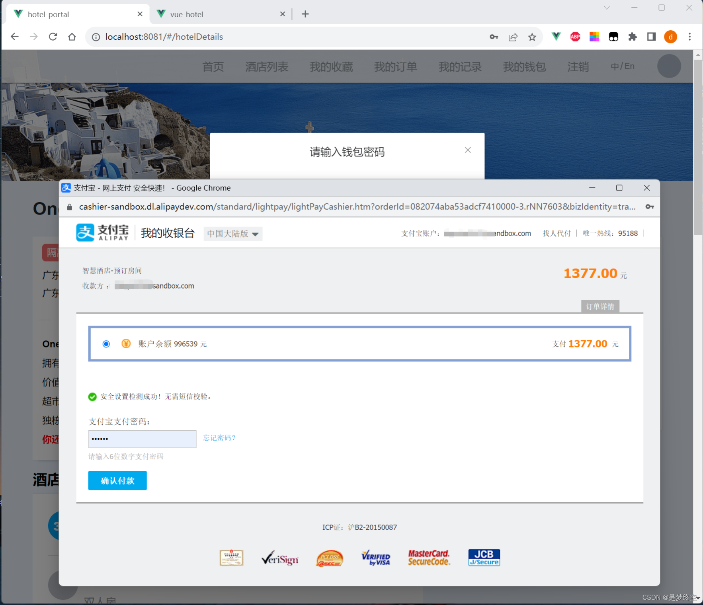The width and height of the screenshot is (703, 605).
Task: Click the yuan coin icon beside 账户余额
Action: (126, 343)
